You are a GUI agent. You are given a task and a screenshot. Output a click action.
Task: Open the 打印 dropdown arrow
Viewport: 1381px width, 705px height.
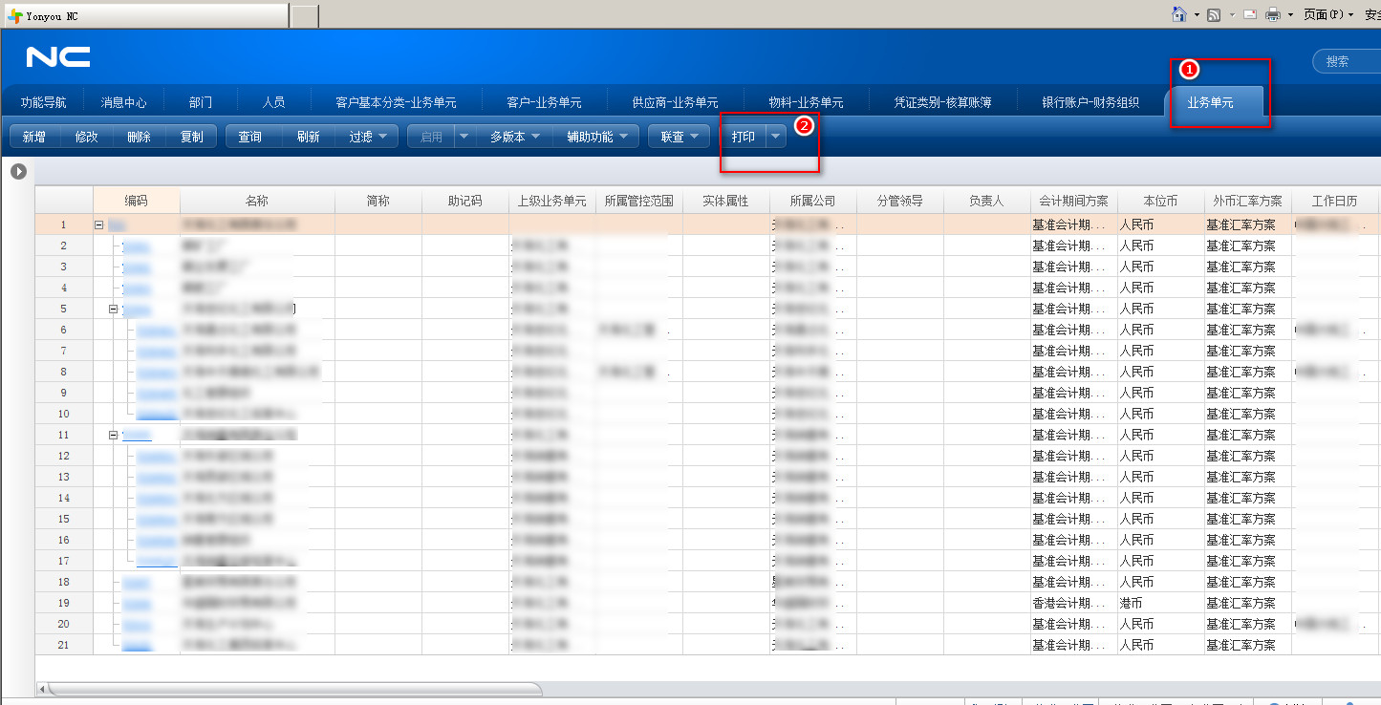pos(775,137)
